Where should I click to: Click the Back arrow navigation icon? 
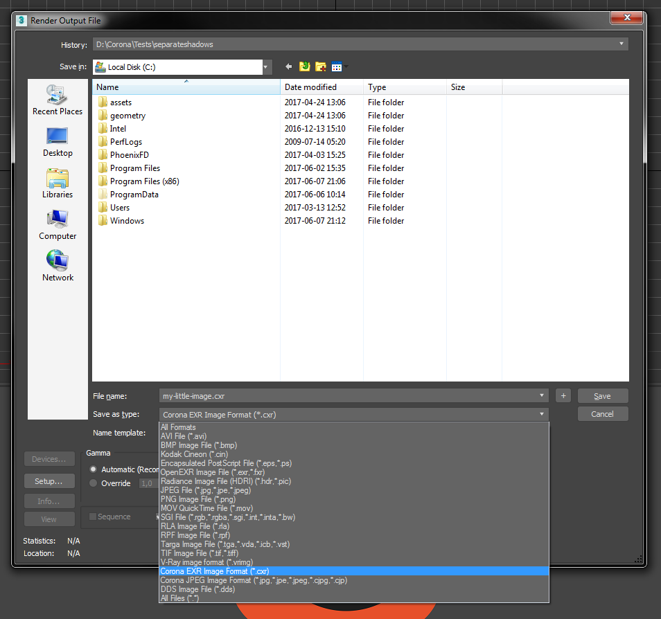[288, 66]
